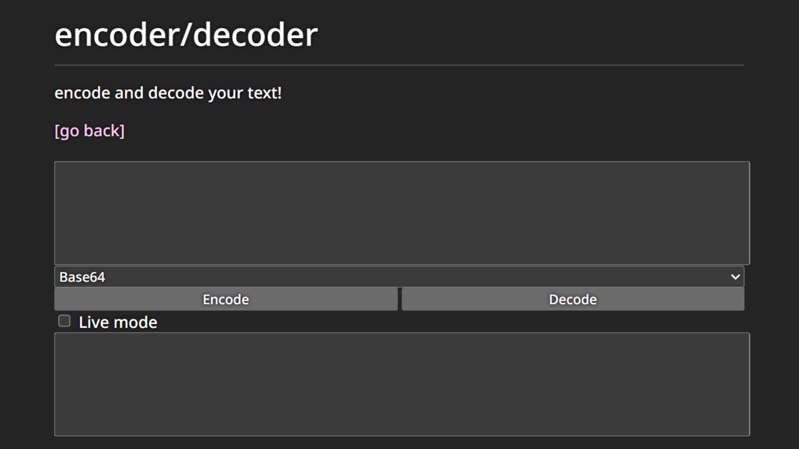Click Encode to convert the text

point(226,299)
